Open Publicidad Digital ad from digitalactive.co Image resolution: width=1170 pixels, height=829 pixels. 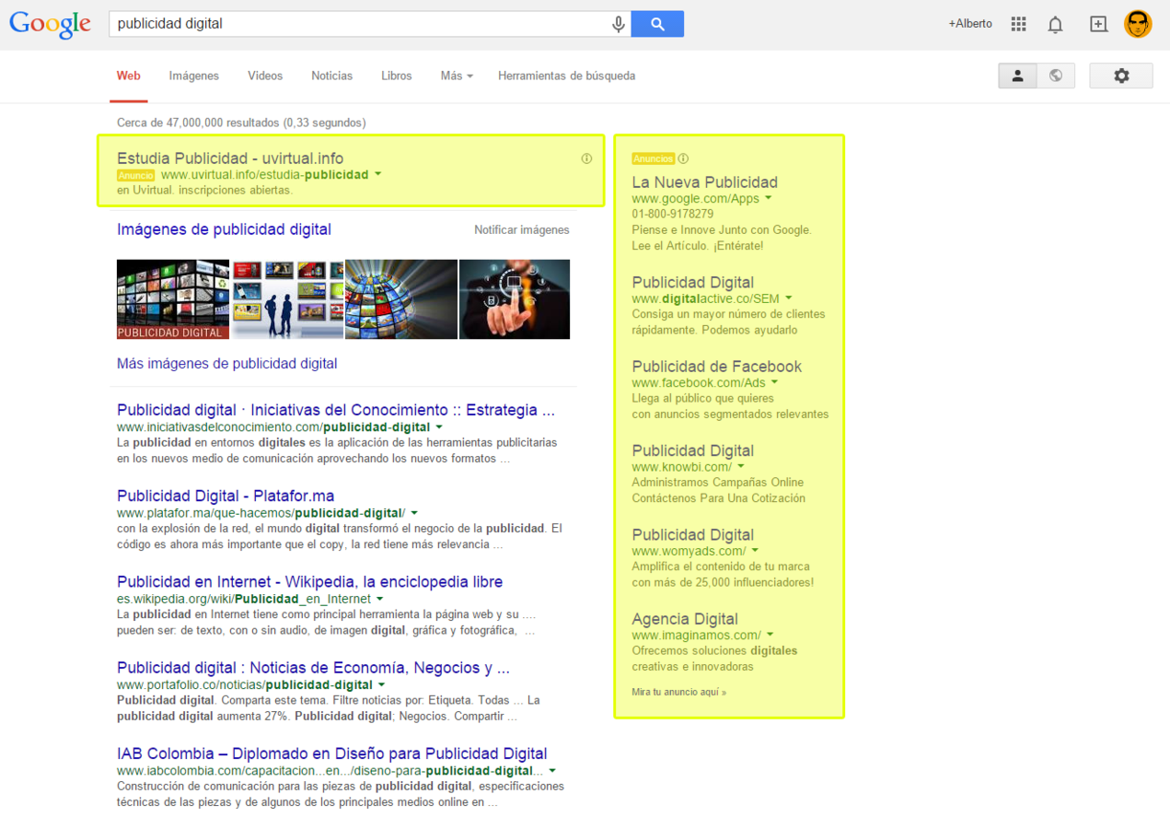(x=693, y=283)
